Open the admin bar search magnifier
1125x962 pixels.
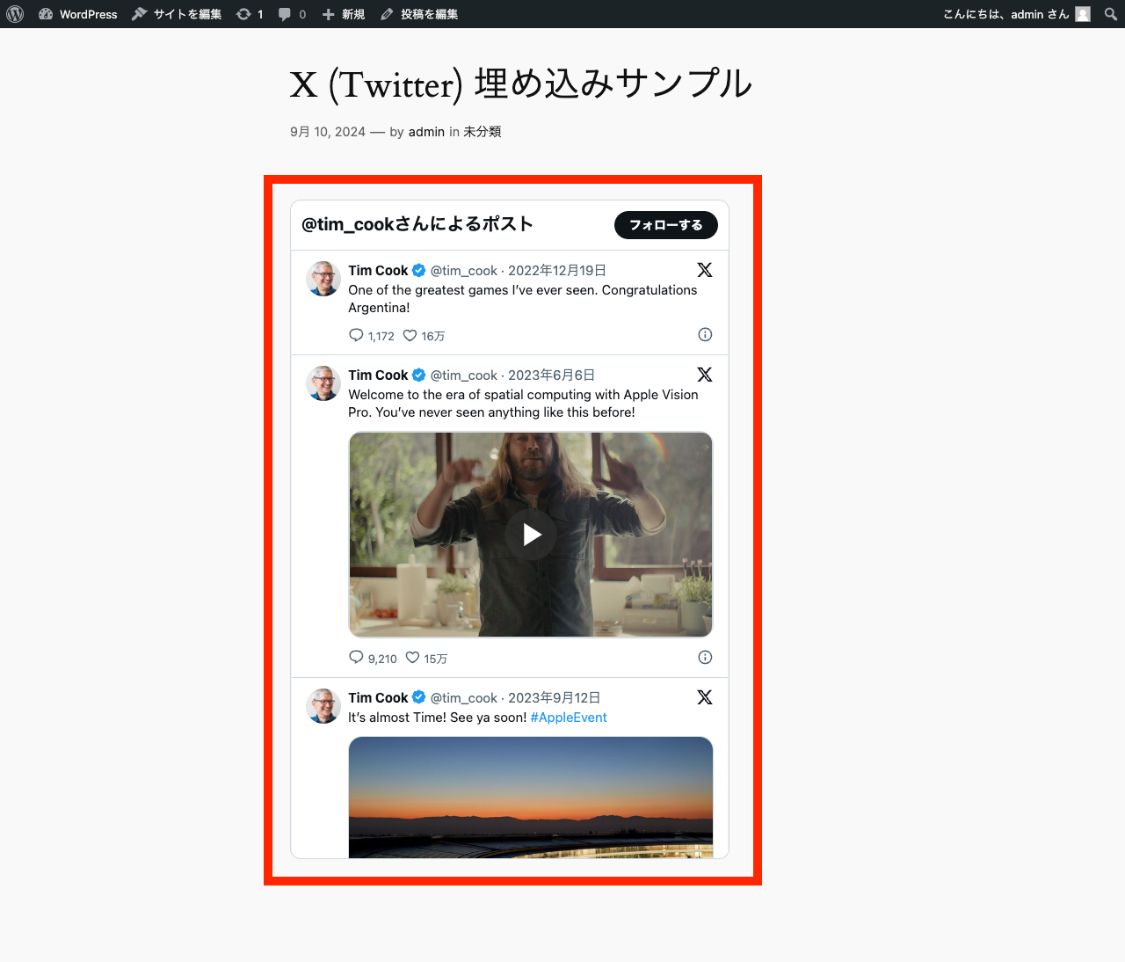tap(1111, 14)
